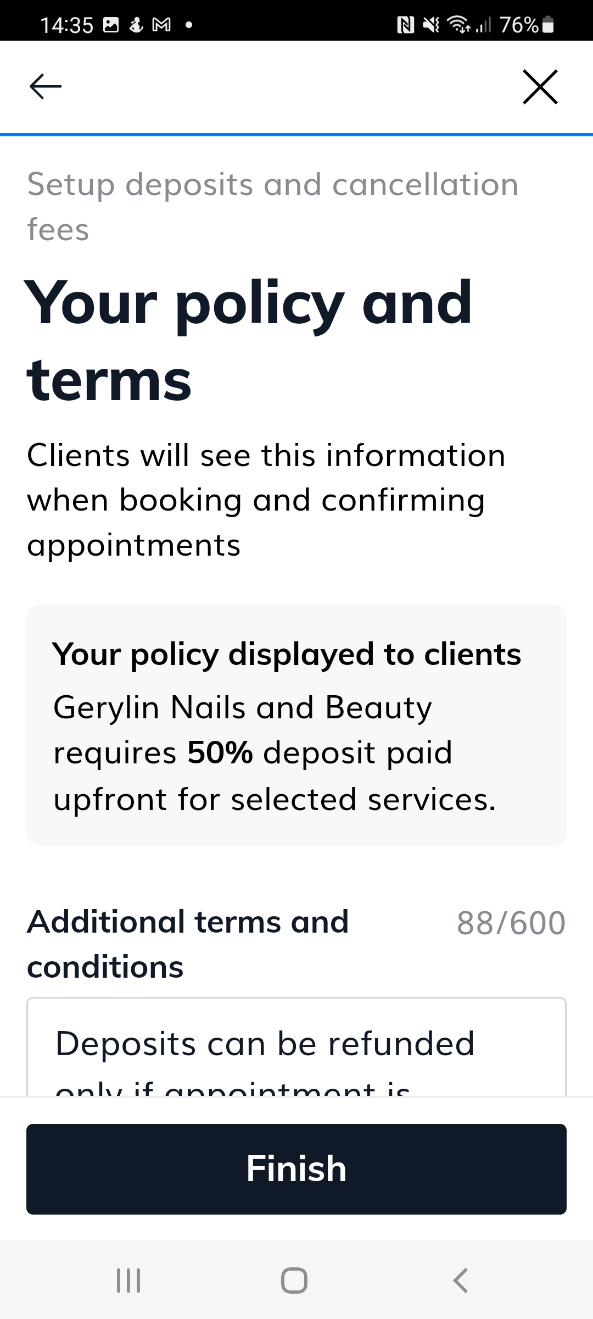
Task: Tap the 'Your policy displayed to clients' card
Action: 296,725
